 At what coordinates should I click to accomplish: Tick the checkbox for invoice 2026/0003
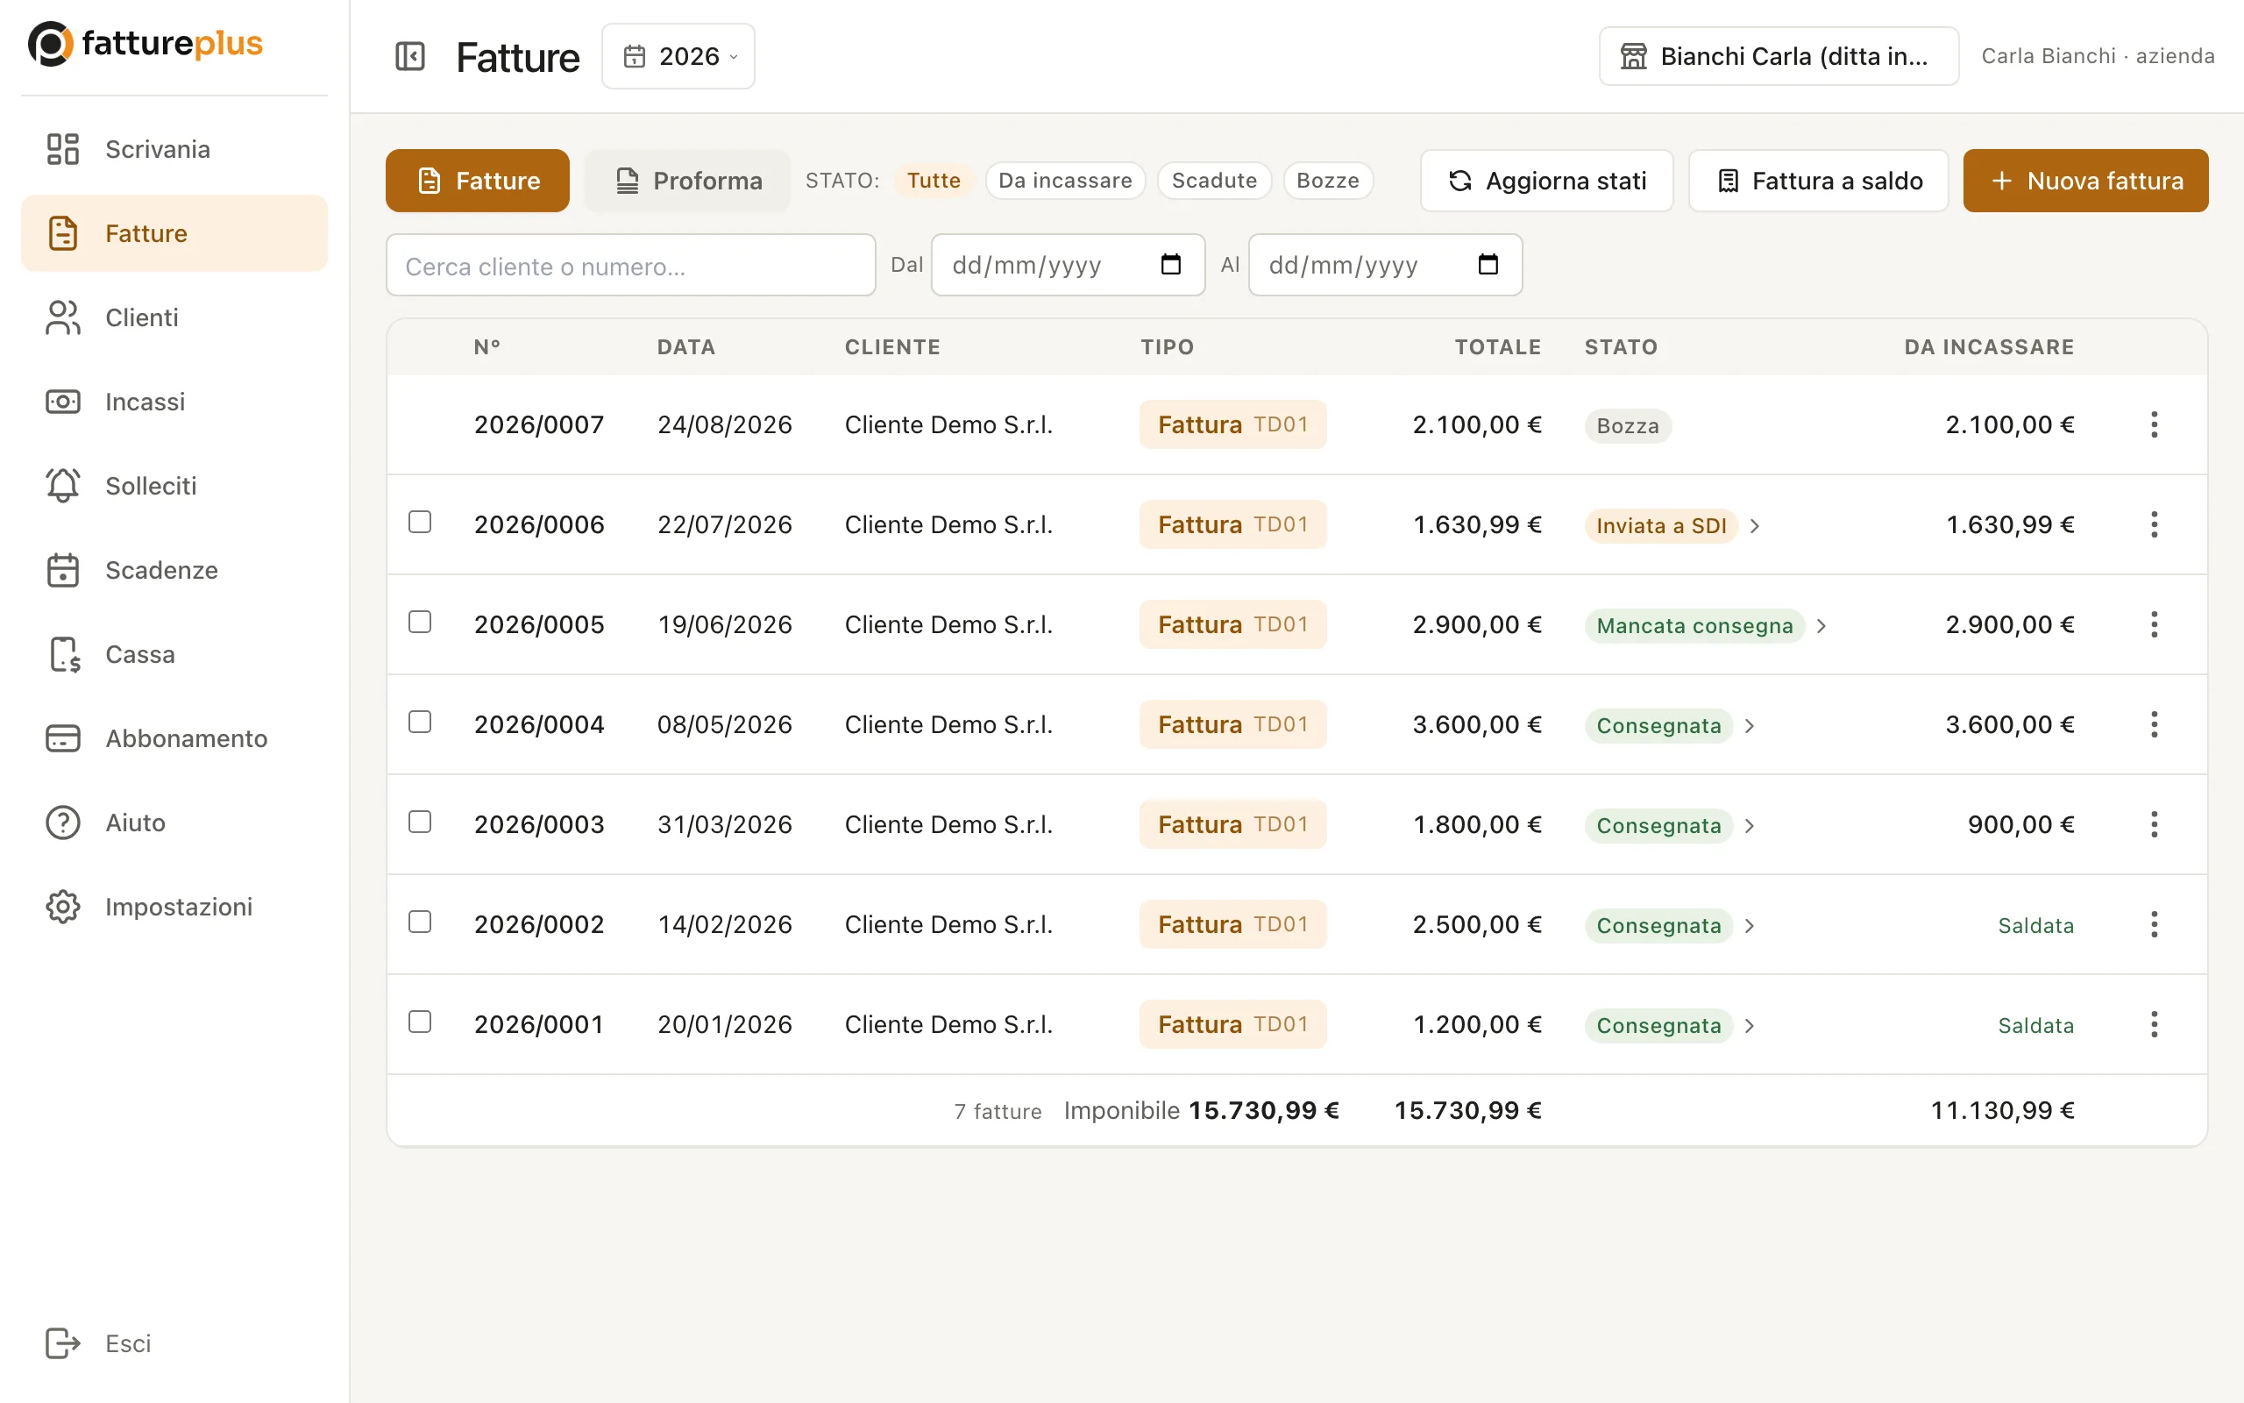[420, 823]
